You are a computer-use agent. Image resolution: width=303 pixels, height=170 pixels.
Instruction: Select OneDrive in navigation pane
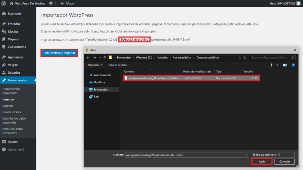coord(97,82)
